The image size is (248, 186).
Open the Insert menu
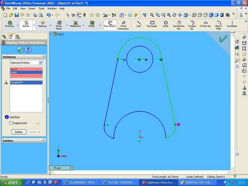click(32, 8)
